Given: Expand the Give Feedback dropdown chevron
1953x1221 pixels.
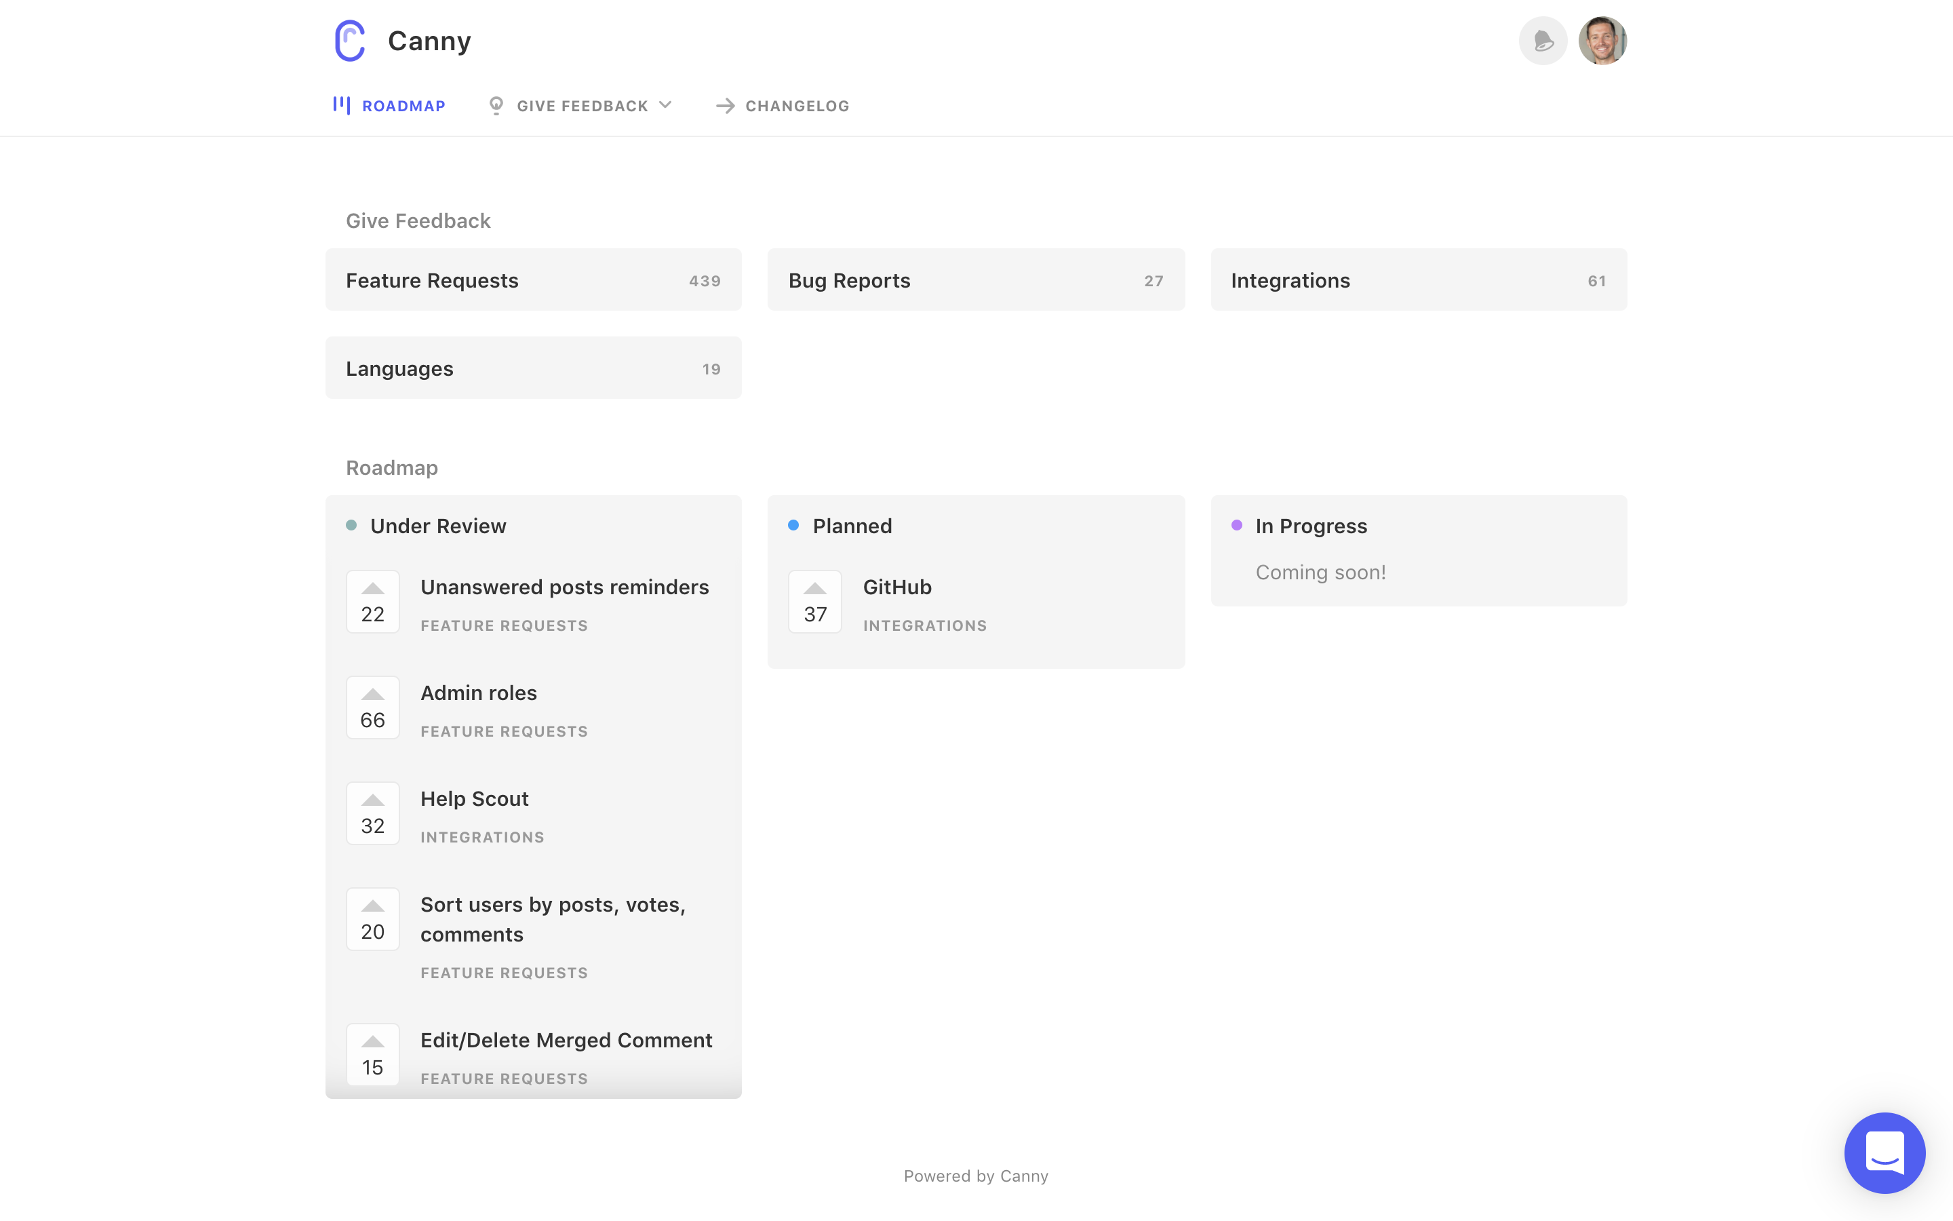Looking at the screenshot, I should point(665,105).
